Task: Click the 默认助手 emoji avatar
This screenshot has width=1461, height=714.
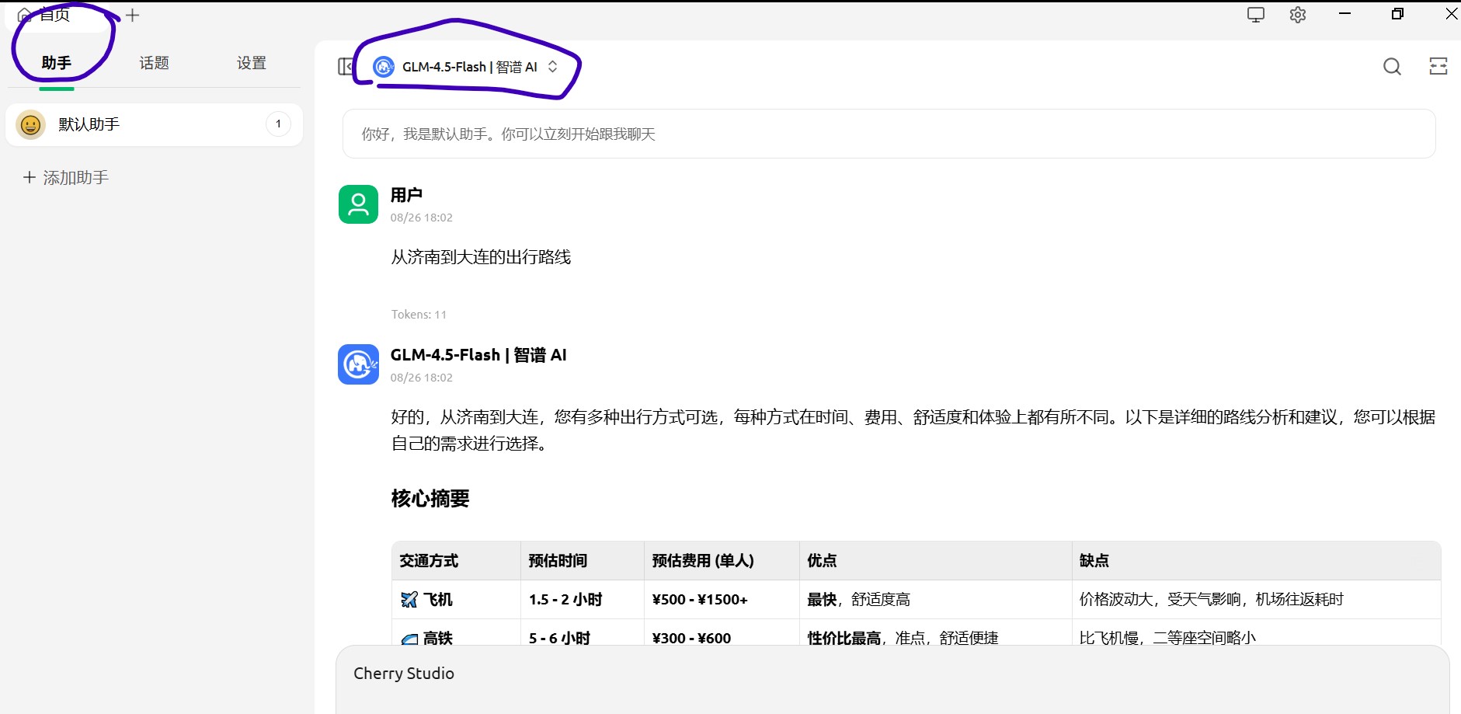Action: click(x=31, y=124)
